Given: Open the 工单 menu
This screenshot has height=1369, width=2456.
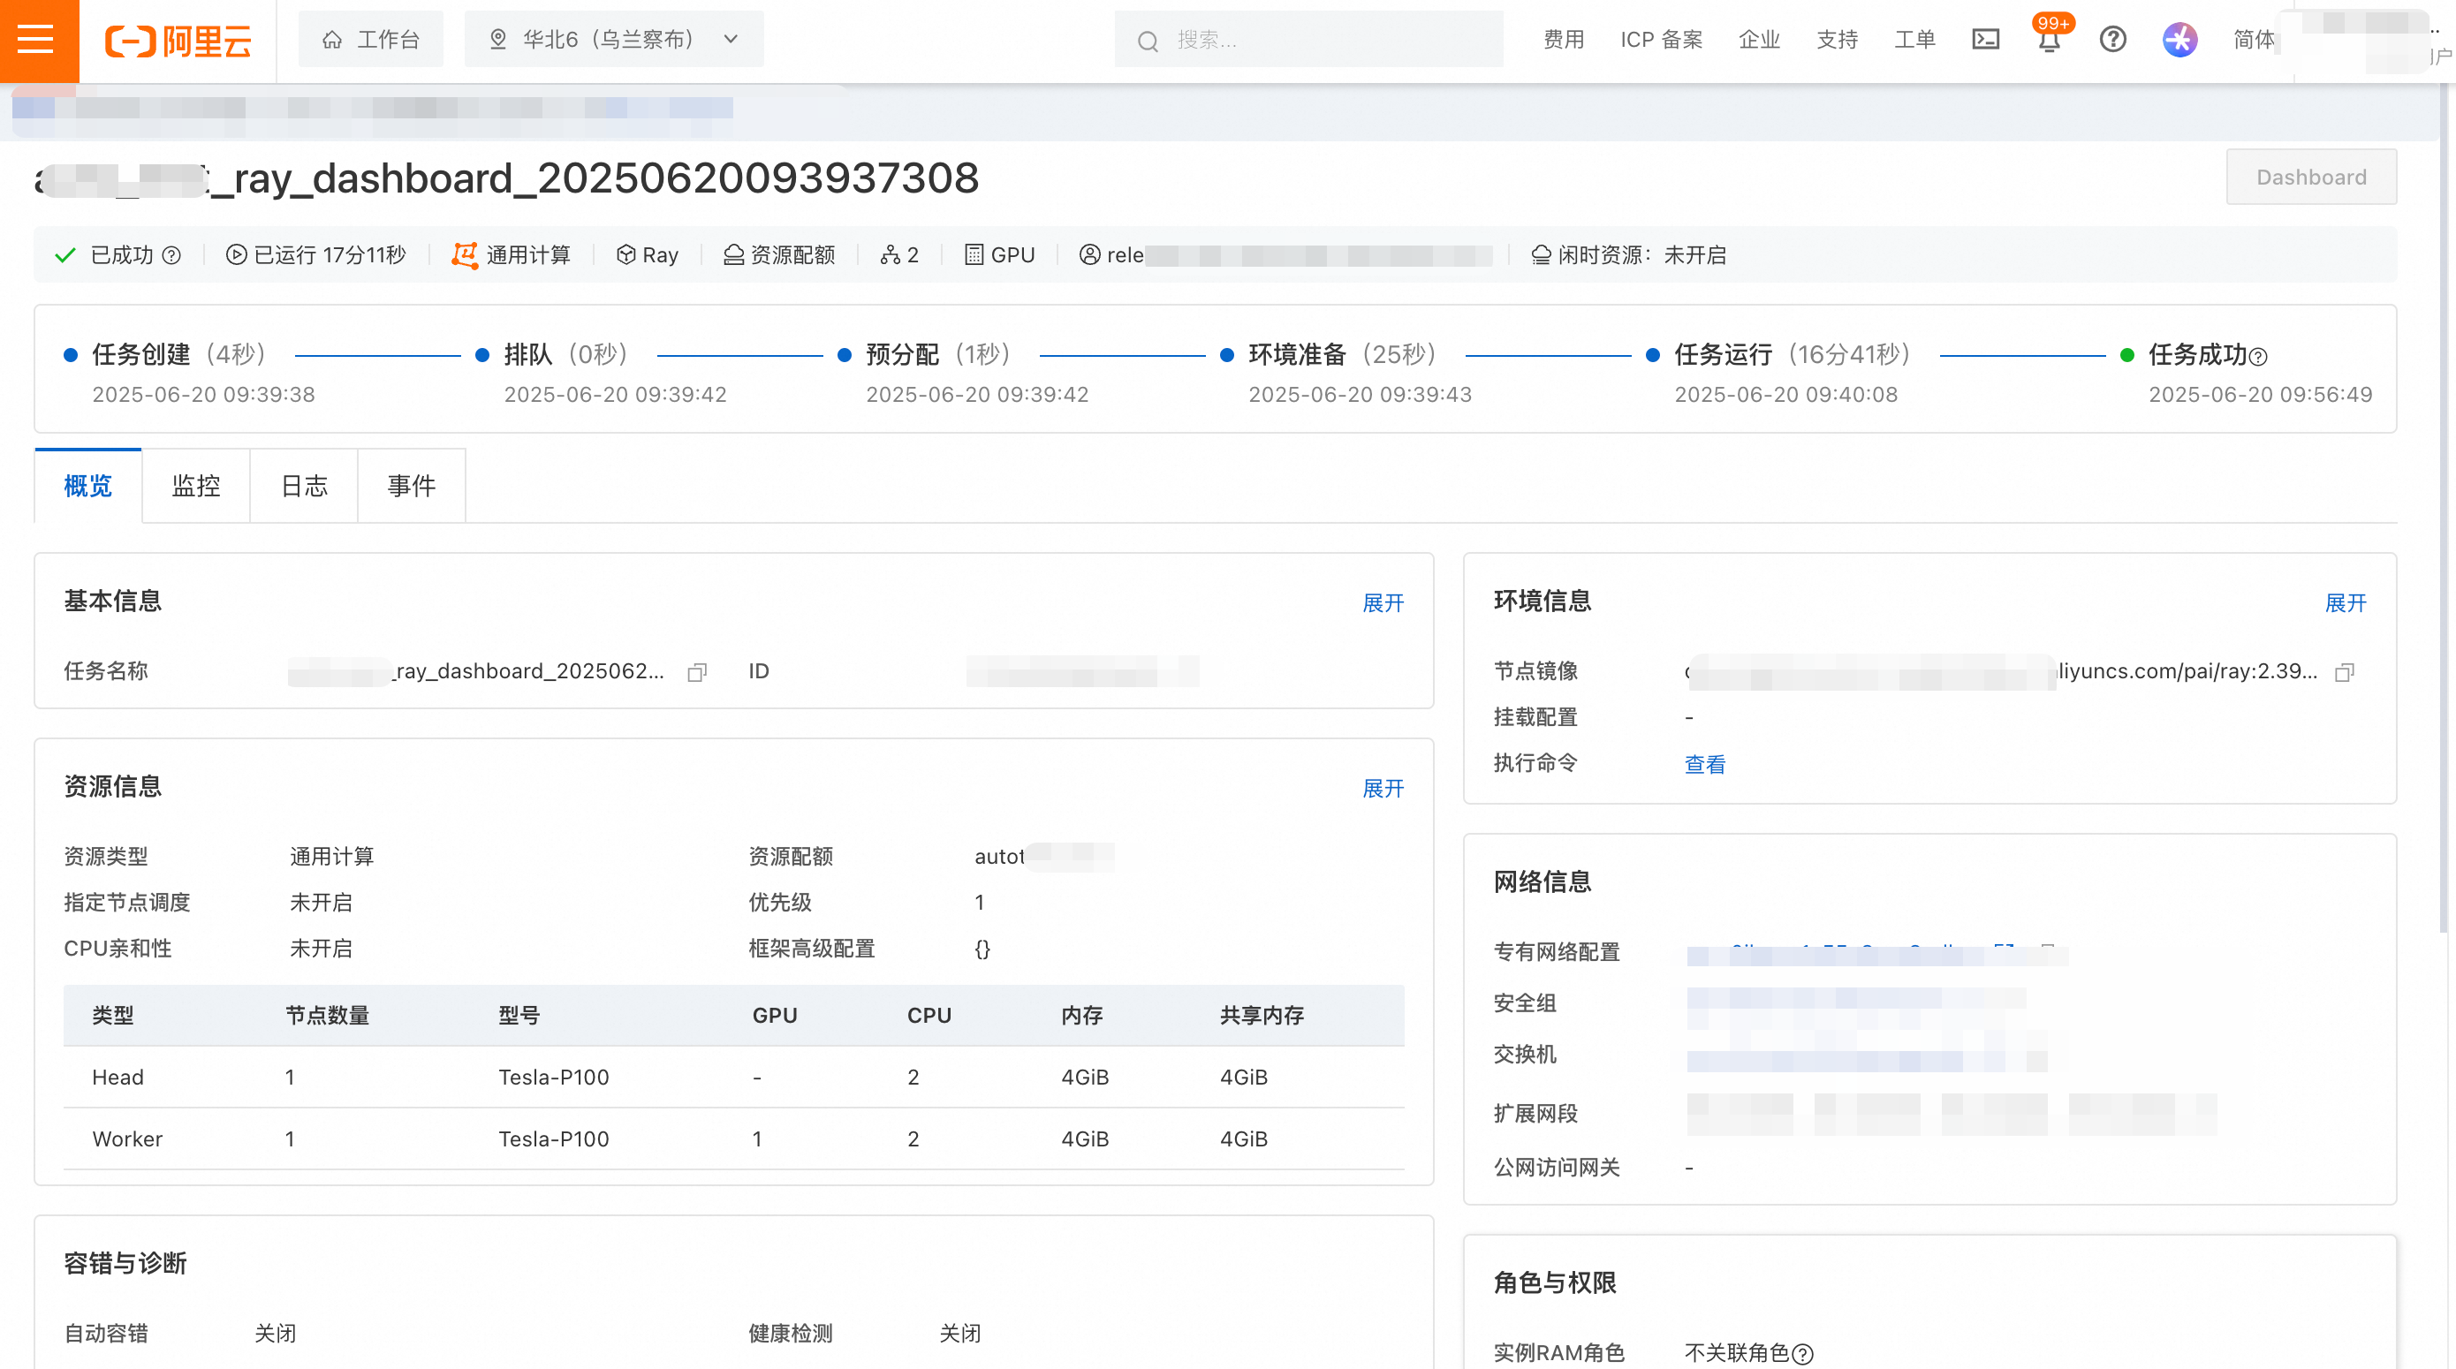Looking at the screenshot, I should tap(1914, 40).
